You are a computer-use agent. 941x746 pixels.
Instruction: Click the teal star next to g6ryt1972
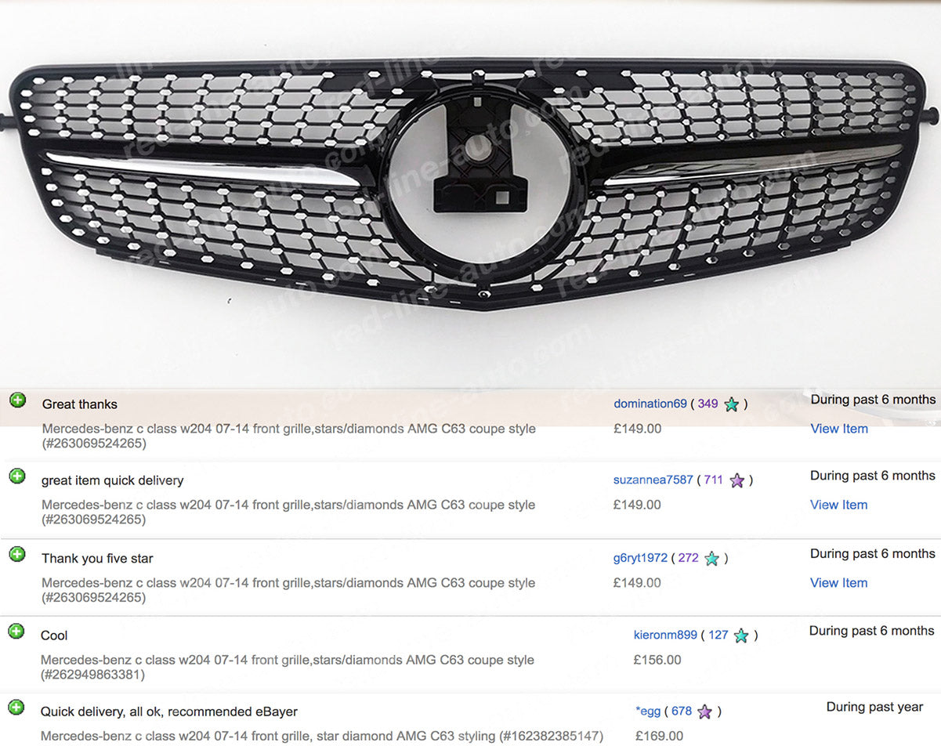coord(712,559)
